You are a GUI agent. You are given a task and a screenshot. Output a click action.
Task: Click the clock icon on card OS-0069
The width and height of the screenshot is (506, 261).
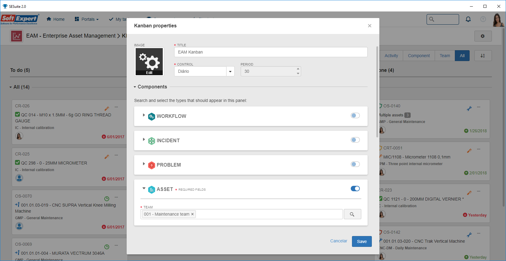click(107, 247)
